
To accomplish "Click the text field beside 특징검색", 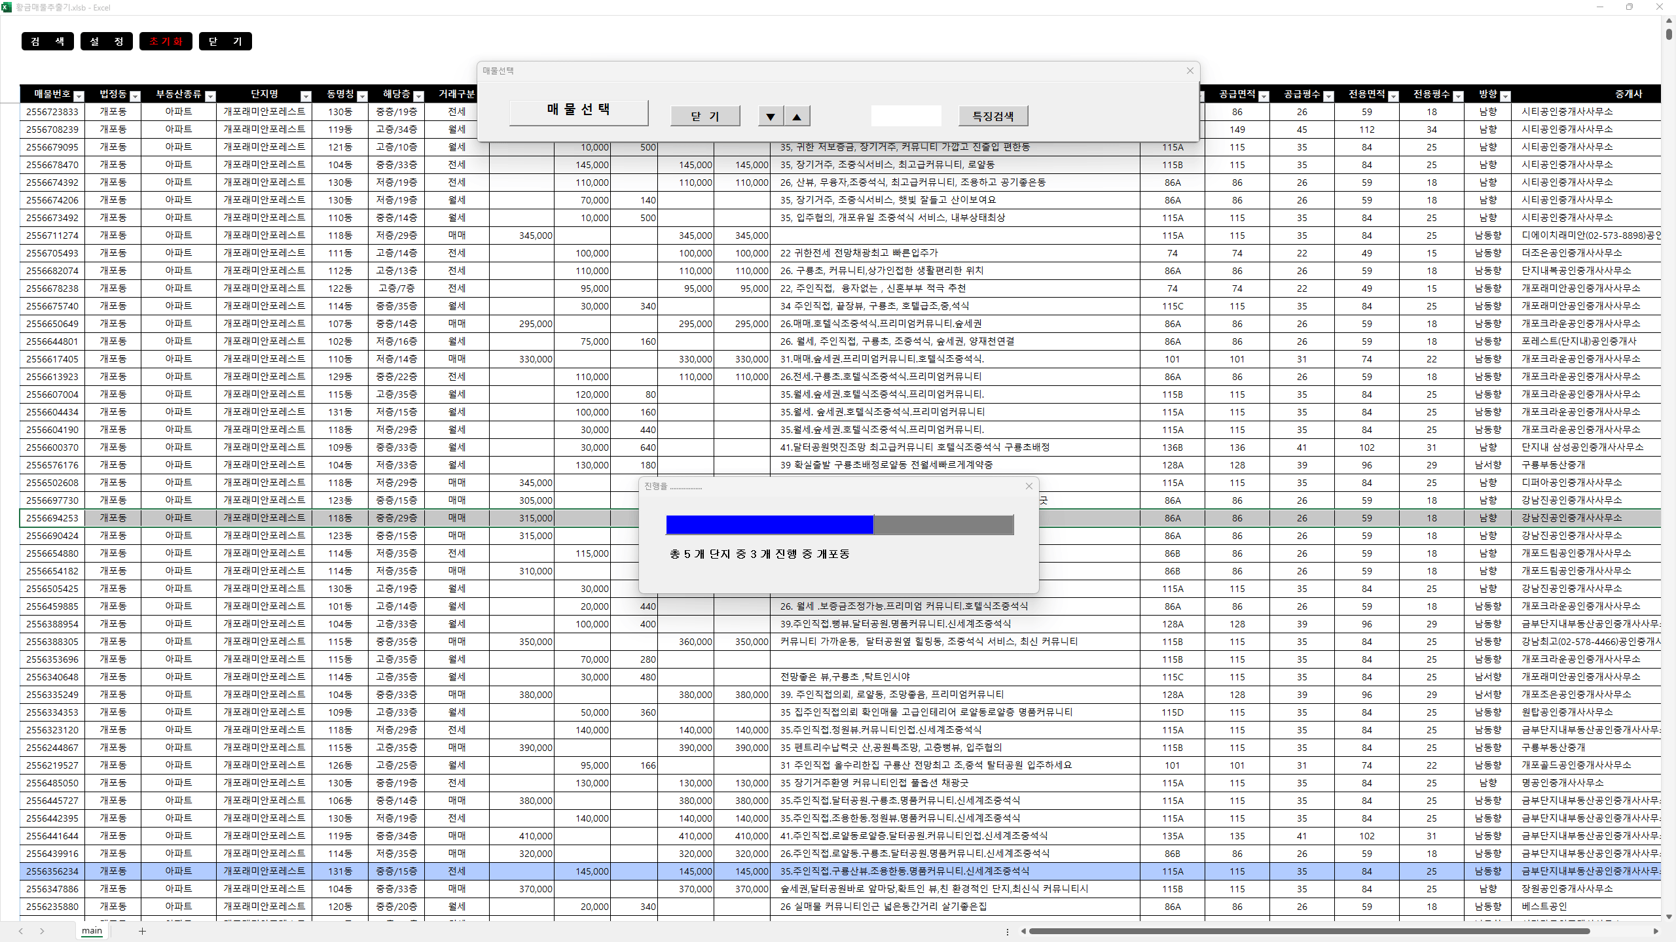I will pyautogui.click(x=906, y=116).
